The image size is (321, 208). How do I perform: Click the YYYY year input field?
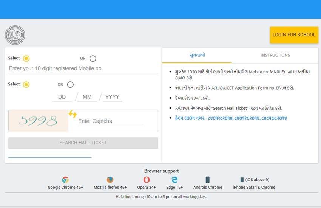[112, 97]
